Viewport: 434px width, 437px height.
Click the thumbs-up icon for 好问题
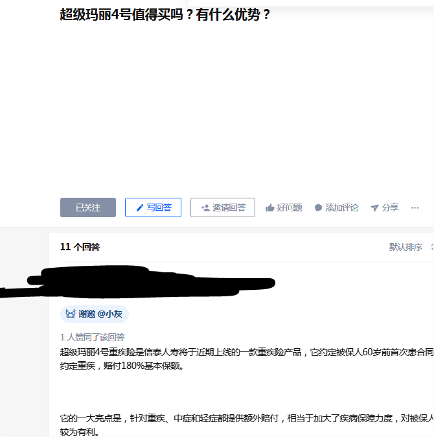[269, 207]
